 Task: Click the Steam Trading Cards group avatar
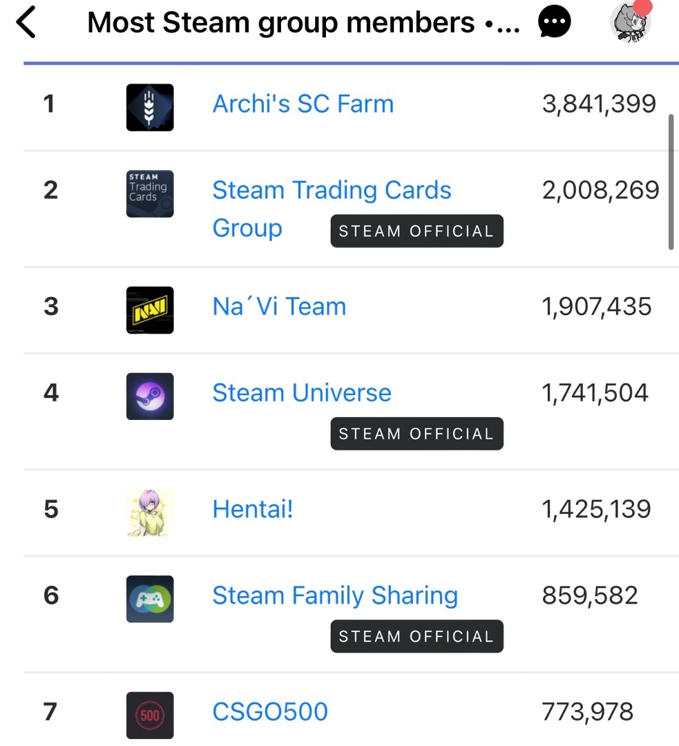point(149,194)
